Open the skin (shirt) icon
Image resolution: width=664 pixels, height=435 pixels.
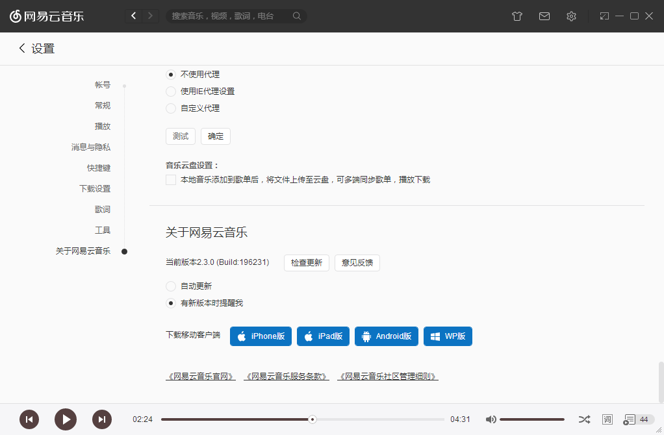click(x=517, y=16)
